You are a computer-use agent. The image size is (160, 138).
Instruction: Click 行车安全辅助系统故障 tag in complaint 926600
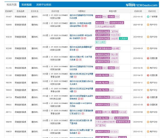point(105,26)
